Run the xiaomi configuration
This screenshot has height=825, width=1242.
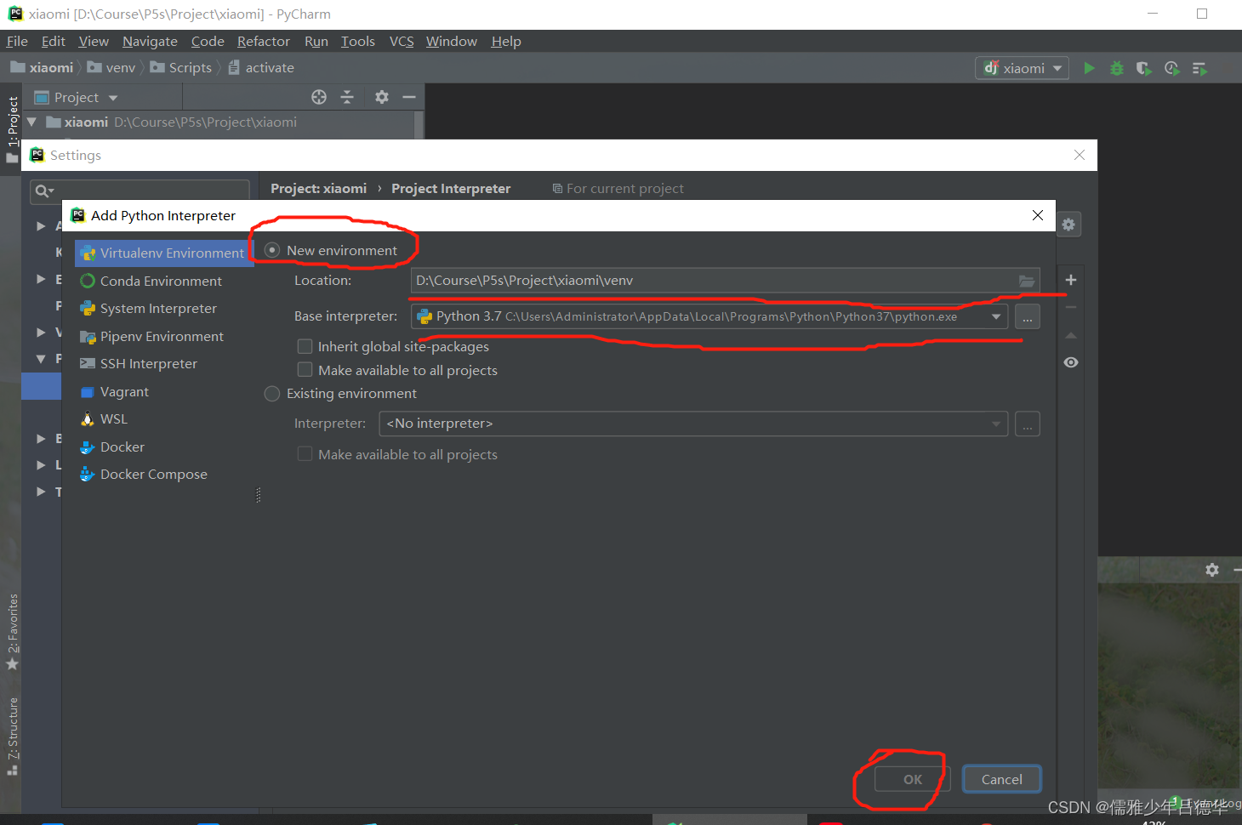[1089, 68]
